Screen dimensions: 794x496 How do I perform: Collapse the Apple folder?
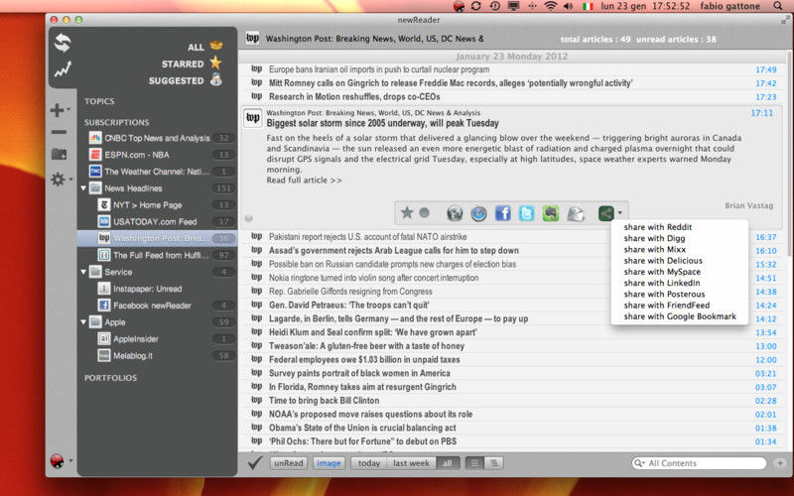coord(83,321)
